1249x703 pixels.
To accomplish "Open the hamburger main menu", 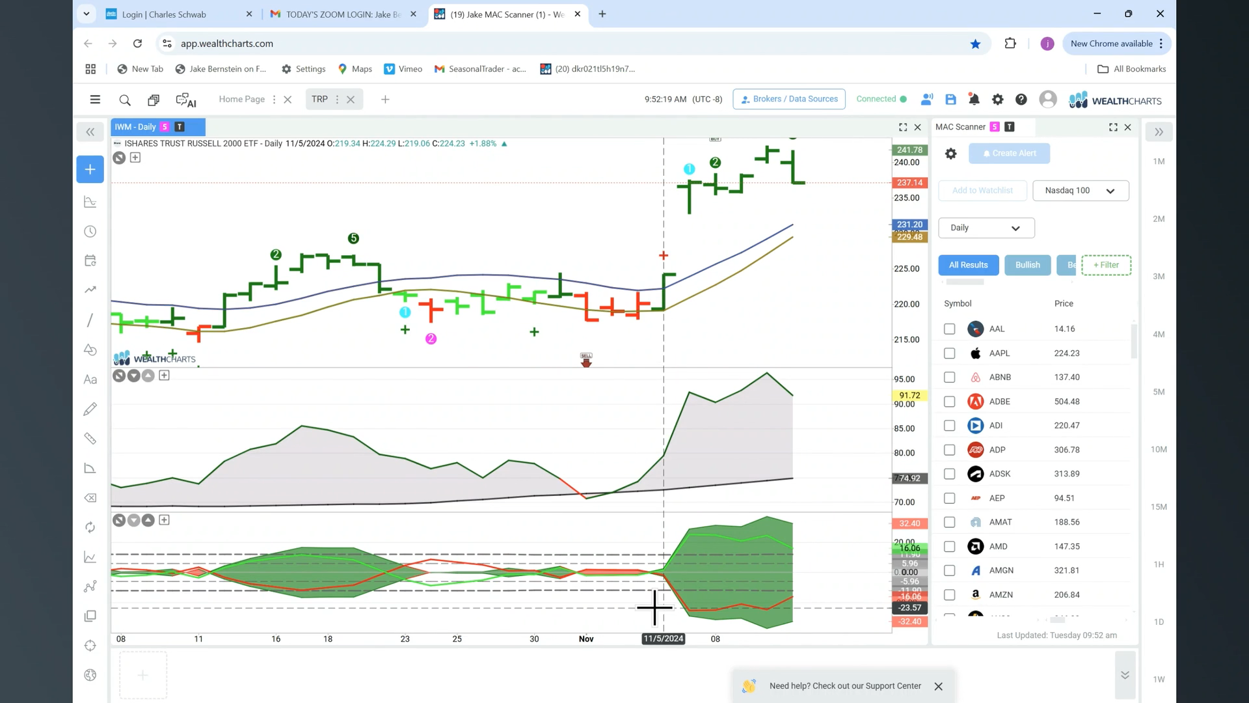I will coord(95,100).
